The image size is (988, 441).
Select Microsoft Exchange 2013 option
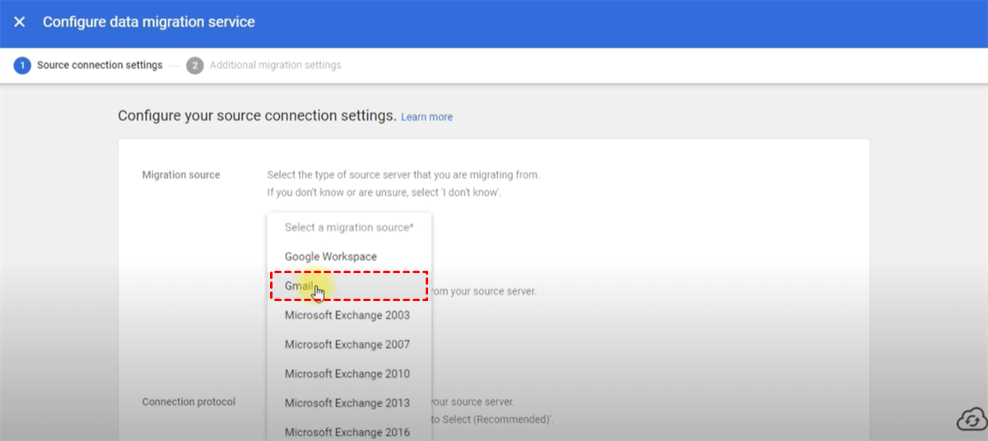pyautogui.click(x=348, y=403)
